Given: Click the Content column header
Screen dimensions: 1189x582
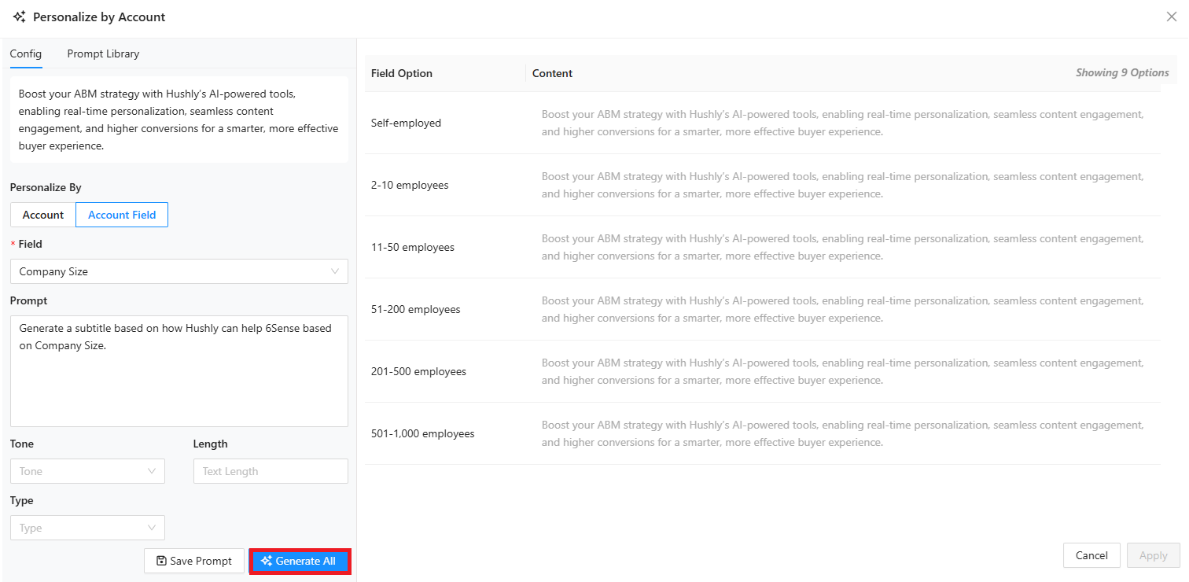Looking at the screenshot, I should point(552,73).
